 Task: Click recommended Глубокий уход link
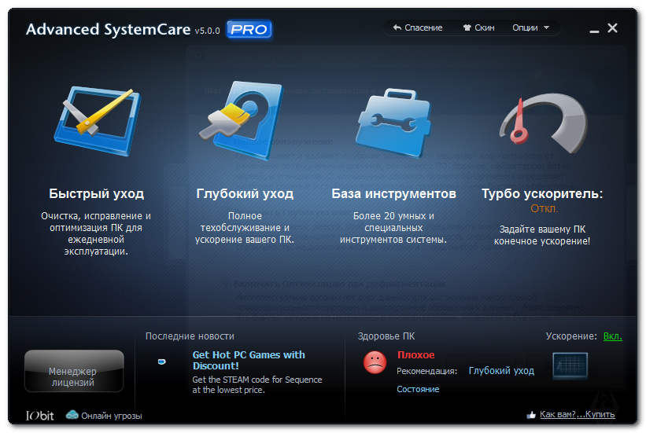[501, 371]
